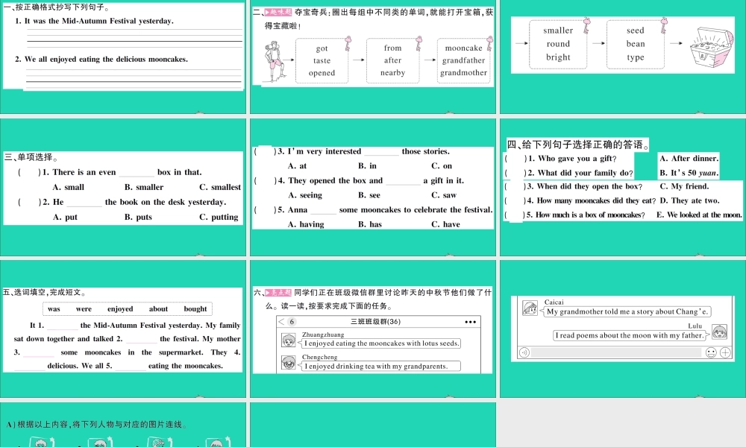Viewport: 746px width, 447px height.
Task: Click Zhuangzhuang's avatar in the class chat
Action: [x=288, y=340]
